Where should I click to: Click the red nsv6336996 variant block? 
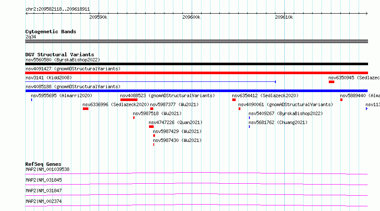tap(85, 109)
